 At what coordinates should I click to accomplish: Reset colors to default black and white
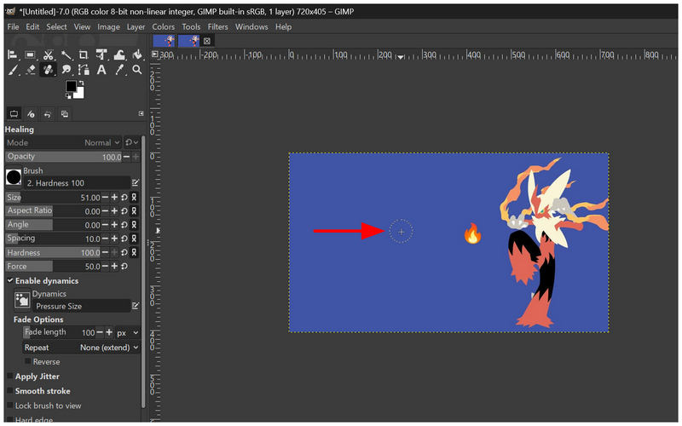[68, 95]
